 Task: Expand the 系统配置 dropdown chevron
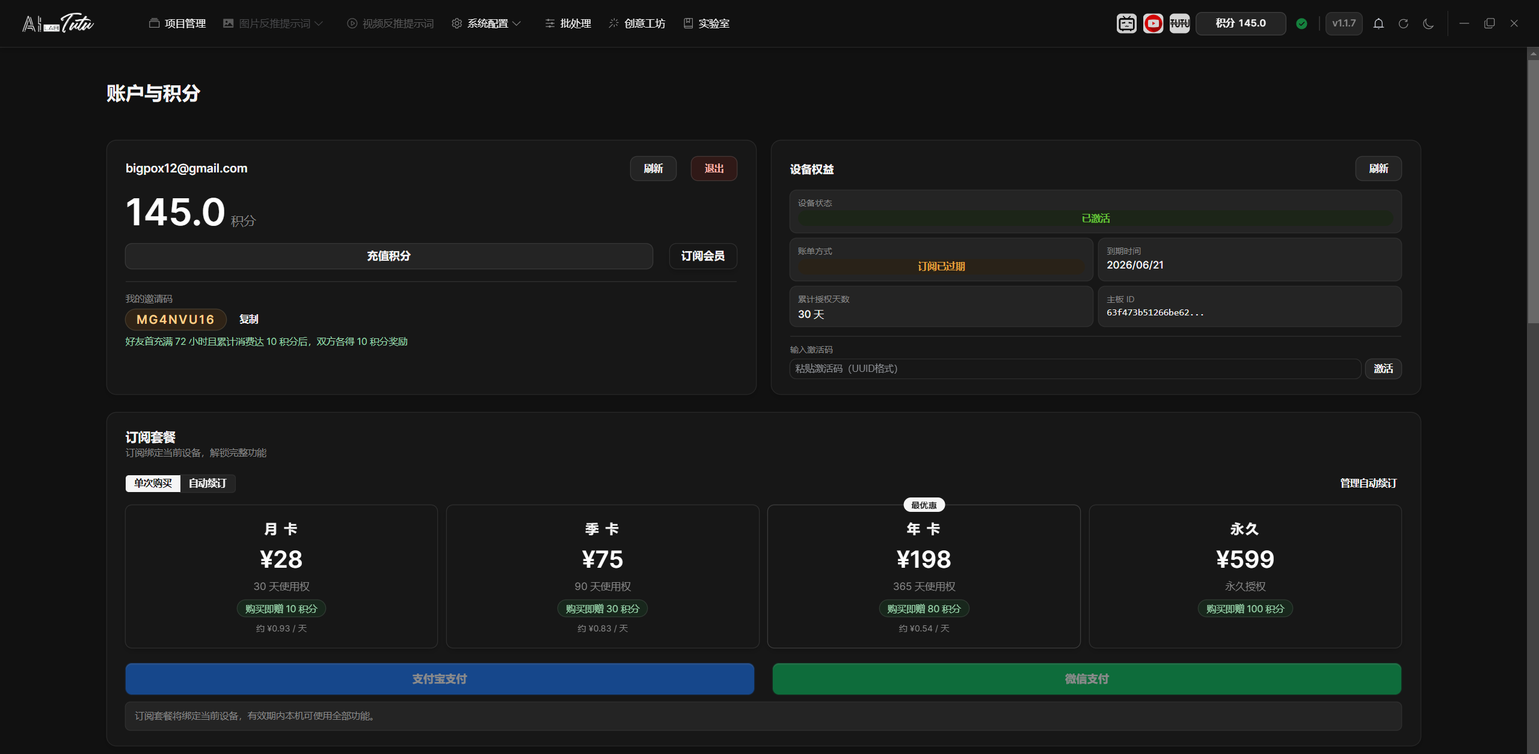coord(517,23)
